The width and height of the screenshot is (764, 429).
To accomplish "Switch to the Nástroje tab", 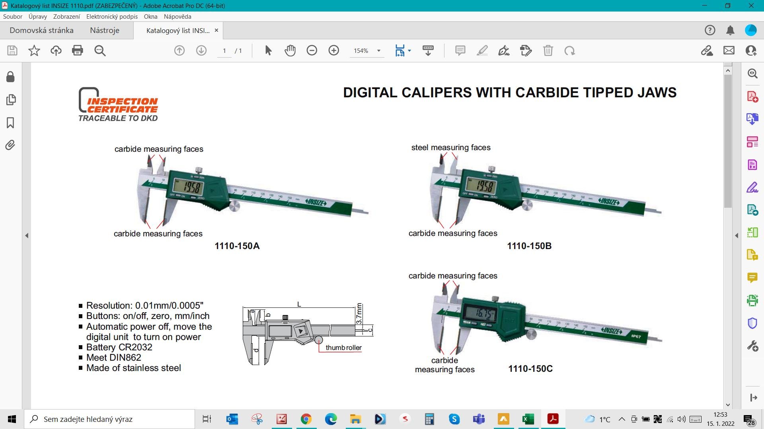I will pos(104,31).
